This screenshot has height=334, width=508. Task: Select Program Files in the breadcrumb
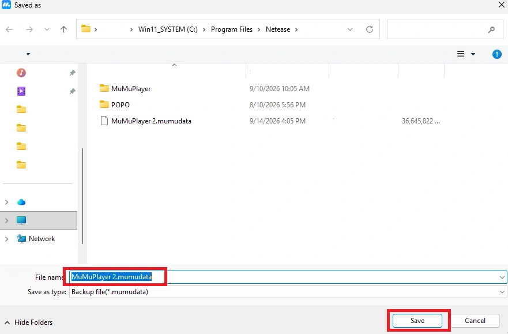[232, 29]
